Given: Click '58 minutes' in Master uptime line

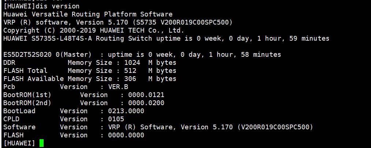Looking at the screenshot, I should click(261, 55).
